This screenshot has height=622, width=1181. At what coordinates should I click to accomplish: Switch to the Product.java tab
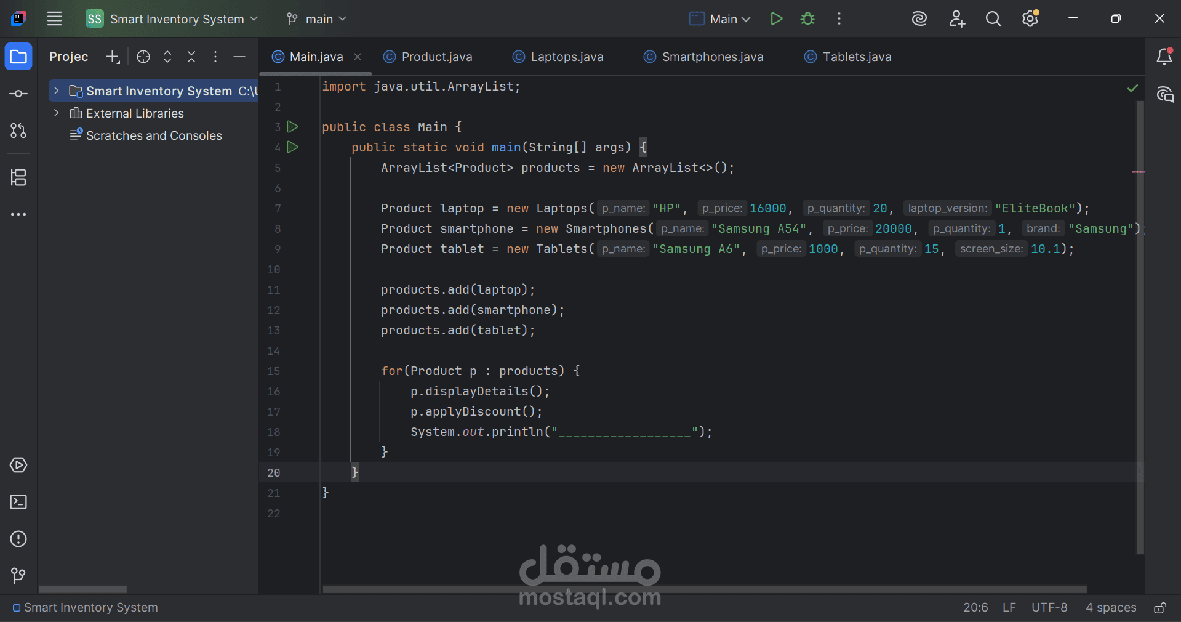coord(428,57)
